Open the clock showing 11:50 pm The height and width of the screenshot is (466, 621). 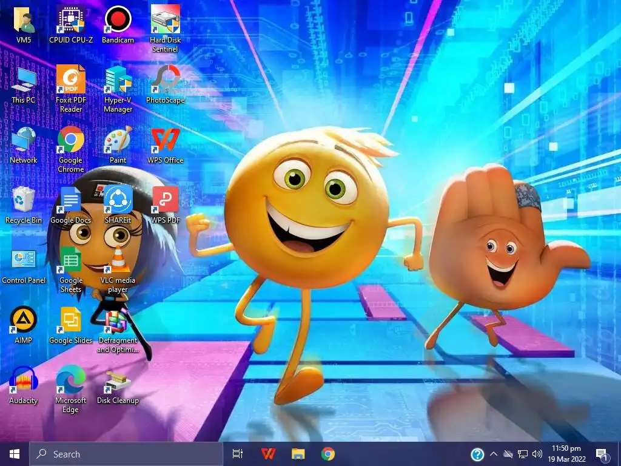567,454
